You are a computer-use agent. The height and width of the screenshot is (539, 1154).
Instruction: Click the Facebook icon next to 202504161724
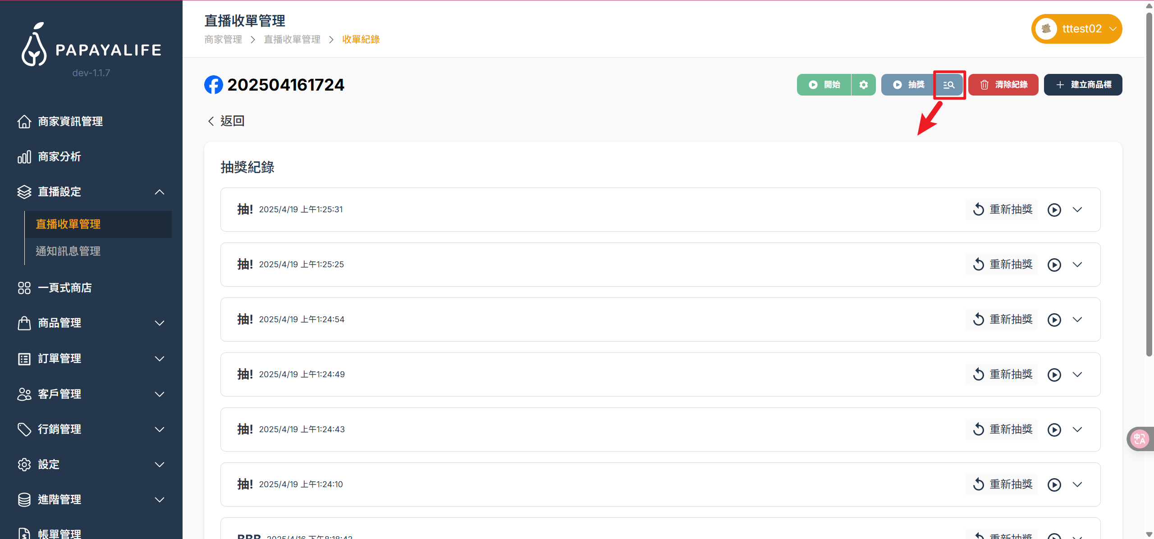[x=213, y=85]
